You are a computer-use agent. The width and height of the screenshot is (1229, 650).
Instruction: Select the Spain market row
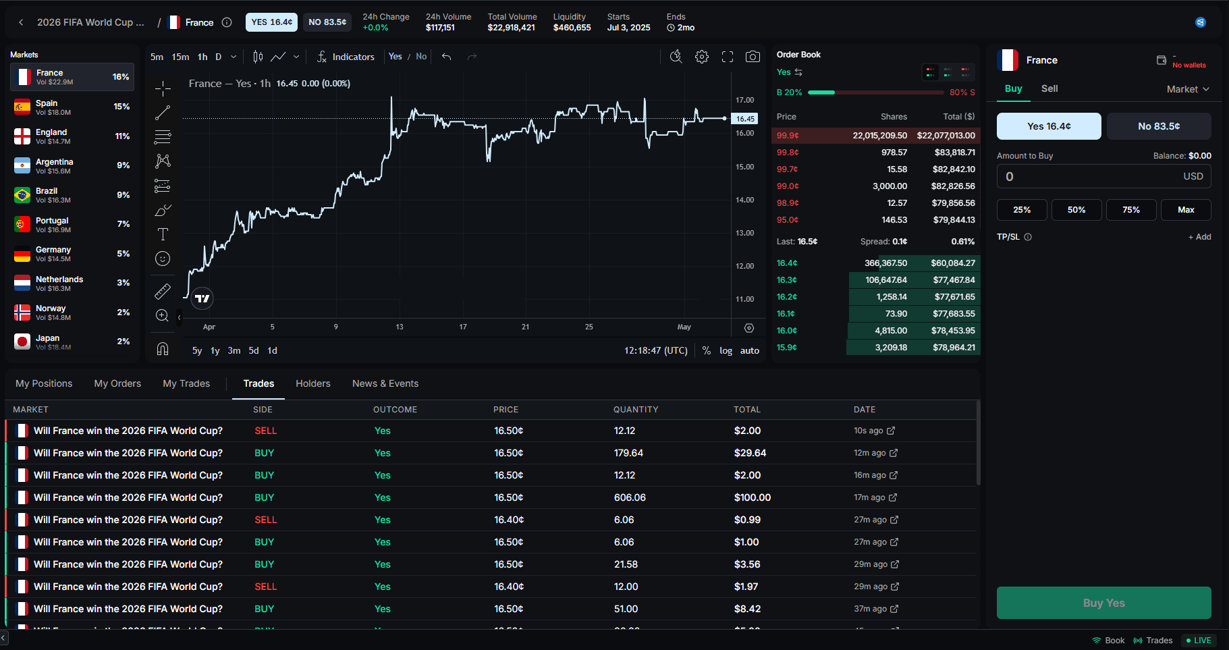(x=72, y=107)
